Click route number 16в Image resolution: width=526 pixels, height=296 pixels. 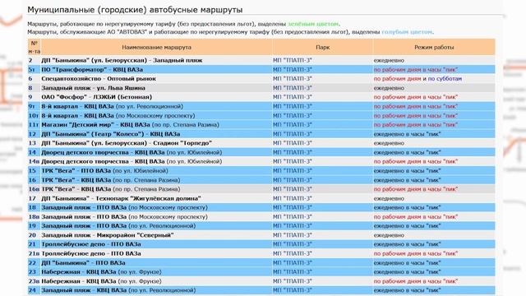pyautogui.click(x=34, y=189)
